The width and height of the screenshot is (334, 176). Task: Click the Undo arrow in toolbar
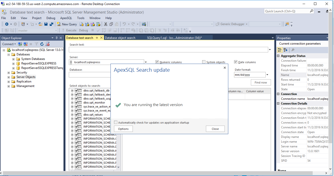tap(124, 24)
